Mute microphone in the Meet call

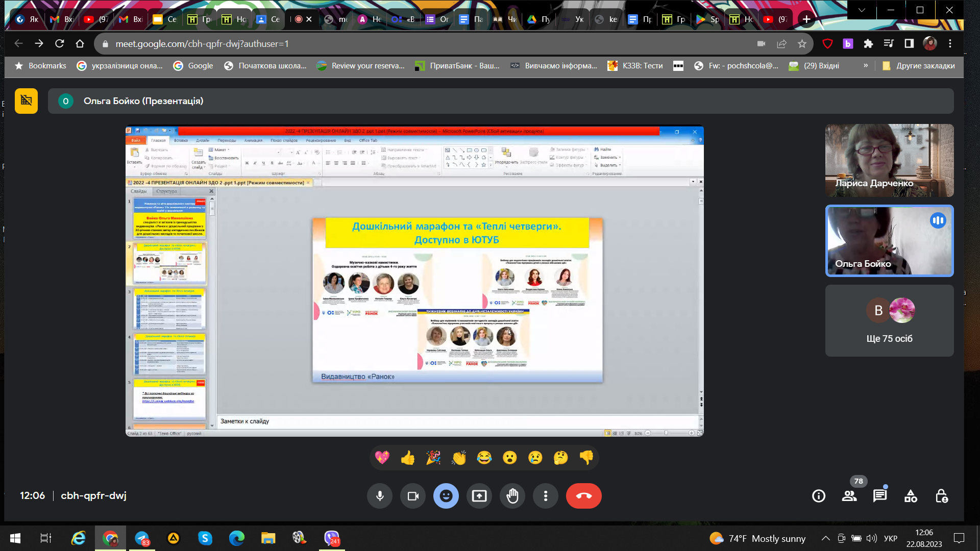(380, 496)
